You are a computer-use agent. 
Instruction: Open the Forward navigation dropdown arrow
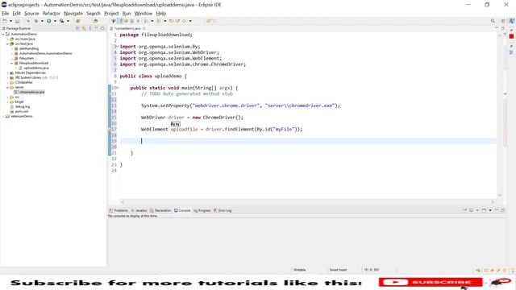point(190,21)
